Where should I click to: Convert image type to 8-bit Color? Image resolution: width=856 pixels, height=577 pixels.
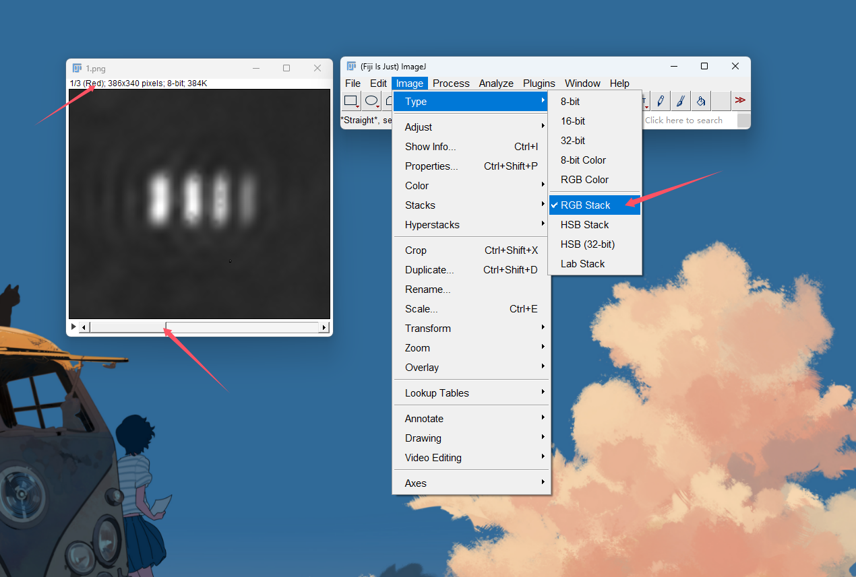594,160
